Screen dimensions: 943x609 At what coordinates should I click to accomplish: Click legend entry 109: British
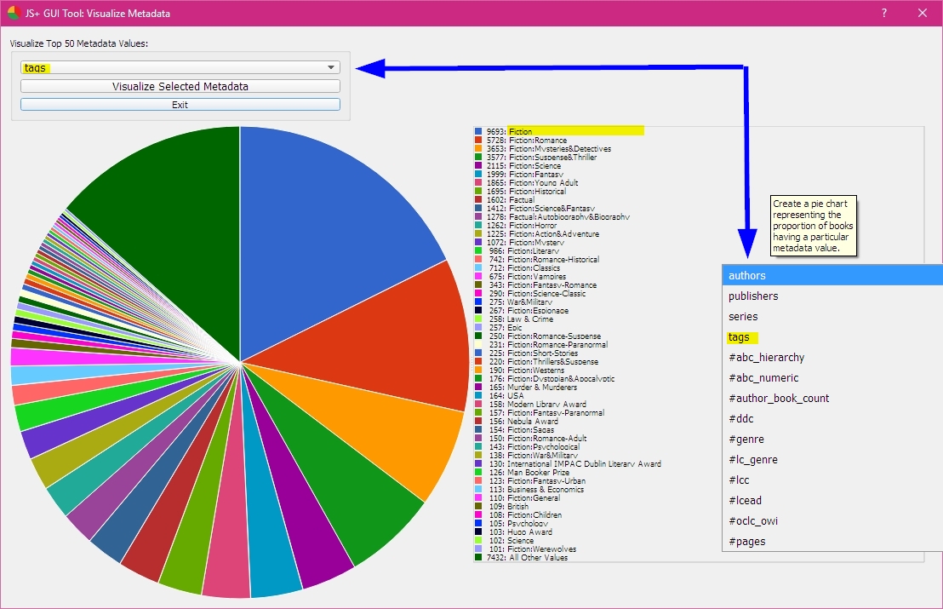(509, 506)
